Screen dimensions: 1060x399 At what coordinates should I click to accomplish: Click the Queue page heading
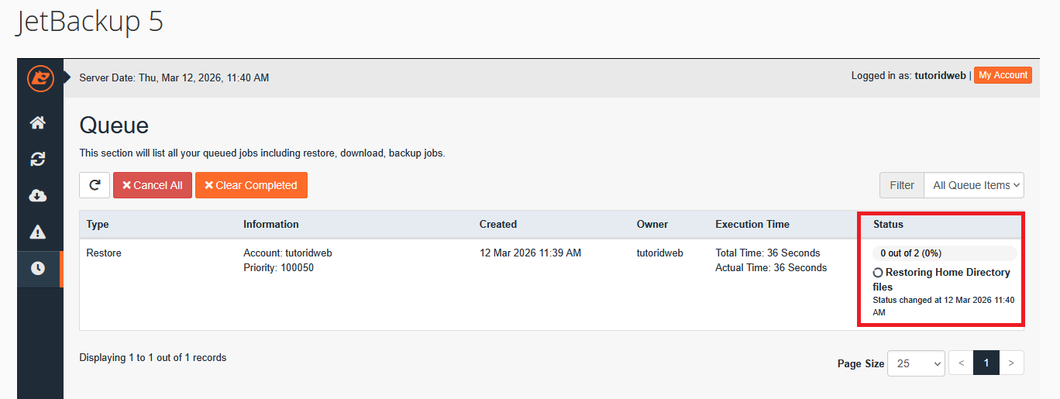[x=114, y=125]
